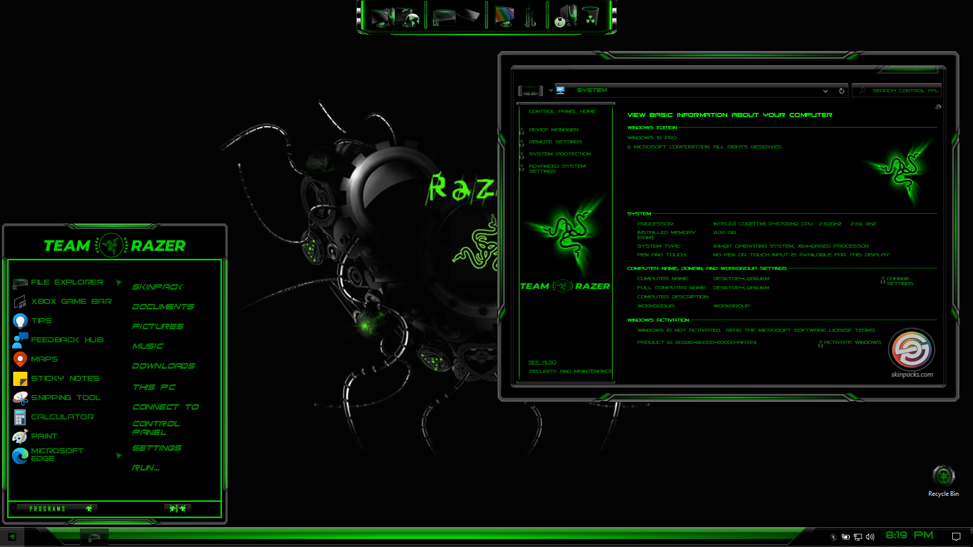Screen dimensions: 973x547
Task: Open Paint from the start list
Action: pos(44,436)
